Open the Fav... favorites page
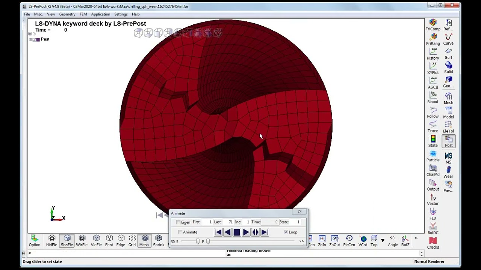The image size is (481, 270). pyautogui.click(x=448, y=186)
